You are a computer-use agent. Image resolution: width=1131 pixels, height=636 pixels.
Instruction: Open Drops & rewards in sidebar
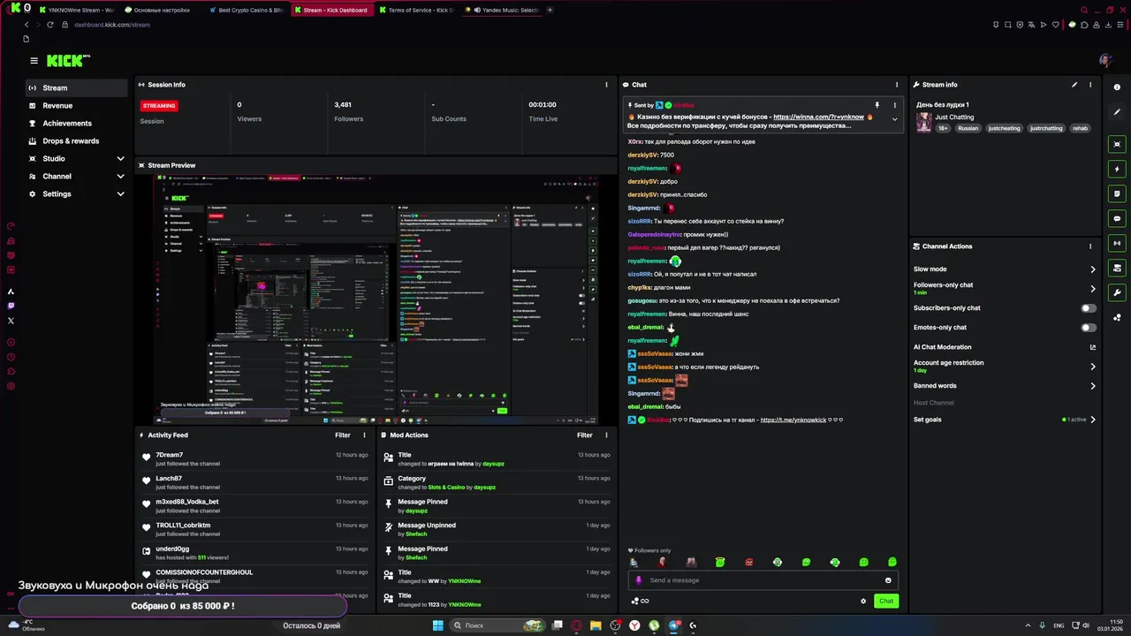pyautogui.click(x=77, y=140)
